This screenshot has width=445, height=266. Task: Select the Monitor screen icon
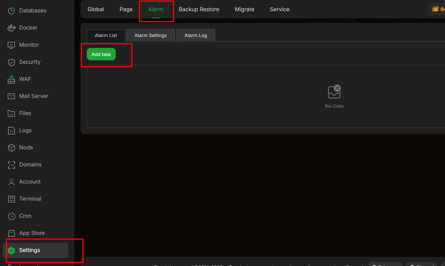click(x=12, y=45)
